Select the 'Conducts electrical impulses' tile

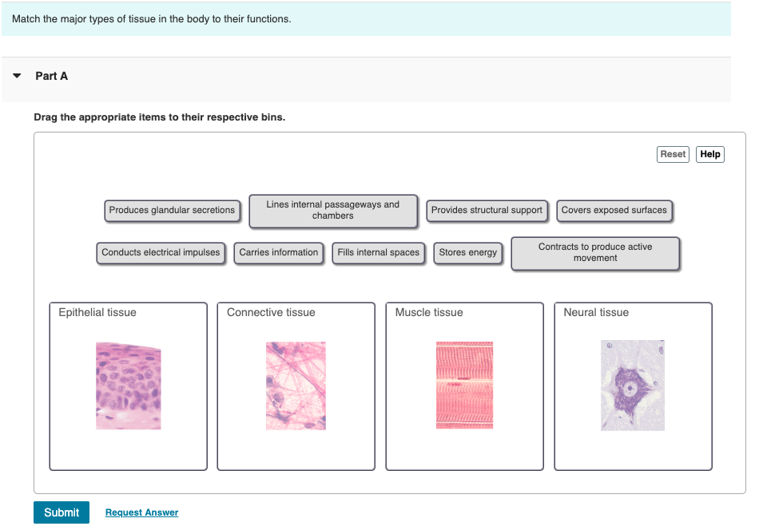pyautogui.click(x=161, y=252)
